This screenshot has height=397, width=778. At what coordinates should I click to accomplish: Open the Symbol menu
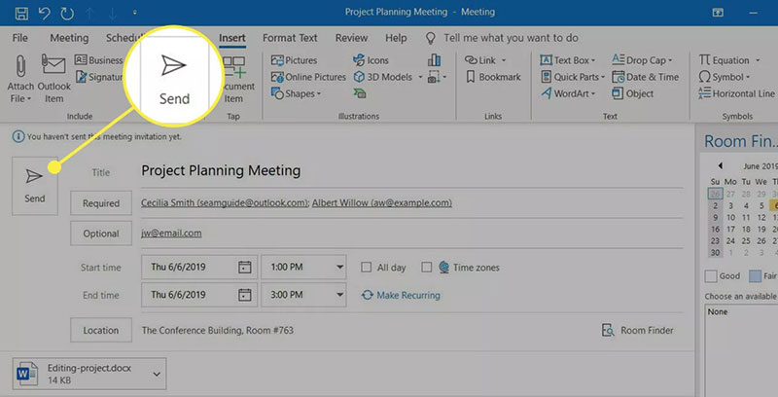(725, 77)
